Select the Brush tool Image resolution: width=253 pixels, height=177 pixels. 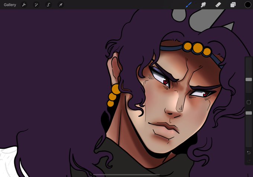[x=189, y=5]
